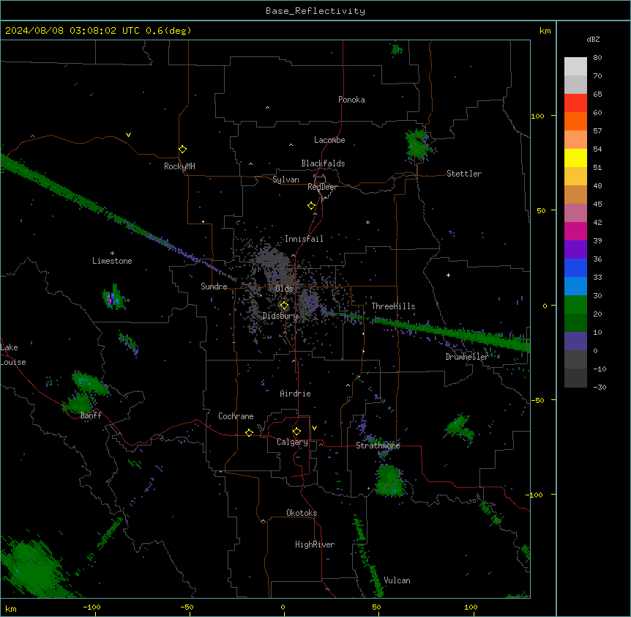This screenshot has height=617, width=631.
Task: Select the Lacombe city label
Action: click(329, 140)
